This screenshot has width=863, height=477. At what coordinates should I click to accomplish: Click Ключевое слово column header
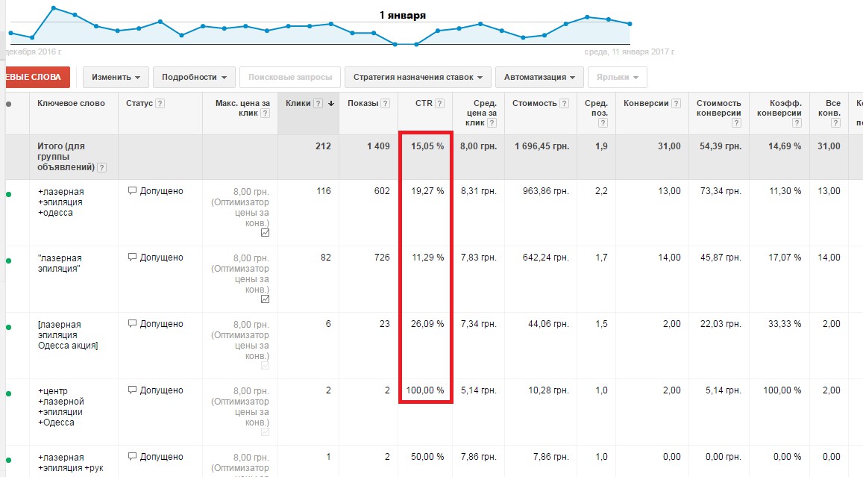coord(71,103)
